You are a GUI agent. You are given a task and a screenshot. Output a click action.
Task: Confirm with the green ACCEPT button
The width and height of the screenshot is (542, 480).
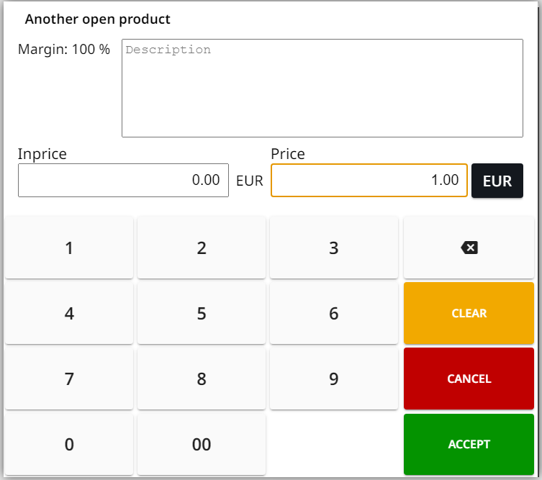(x=469, y=444)
